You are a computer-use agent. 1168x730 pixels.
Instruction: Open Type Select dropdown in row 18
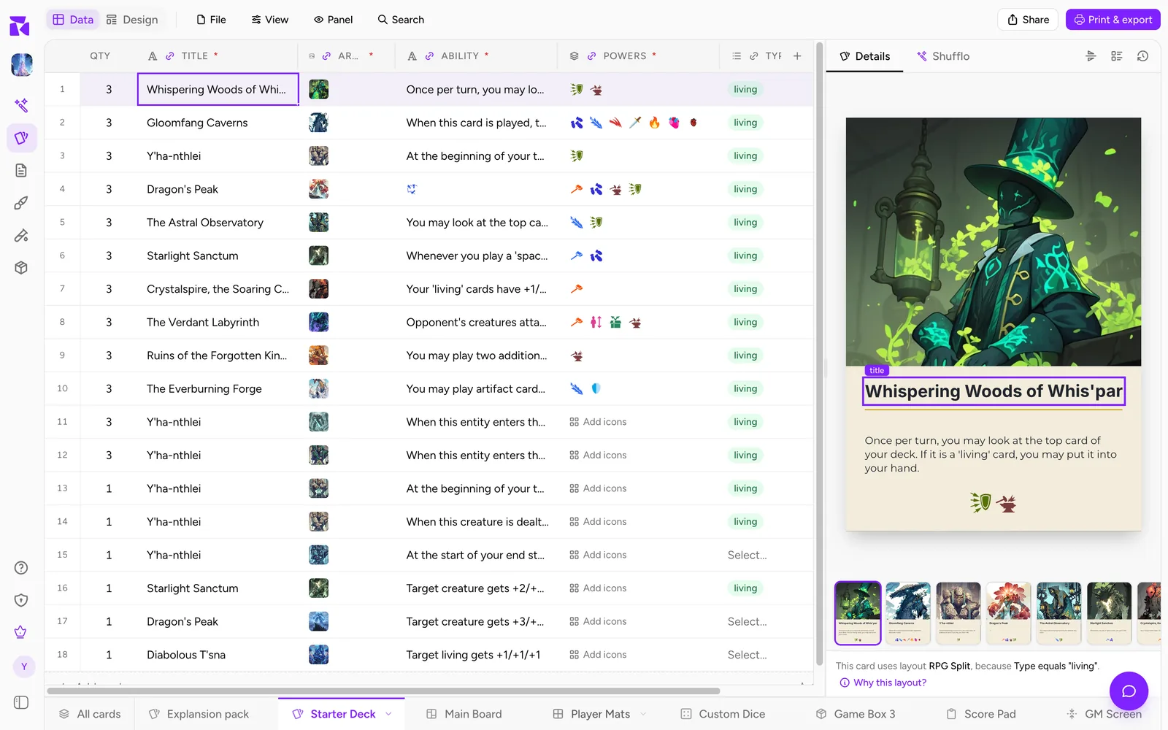pyautogui.click(x=747, y=655)
